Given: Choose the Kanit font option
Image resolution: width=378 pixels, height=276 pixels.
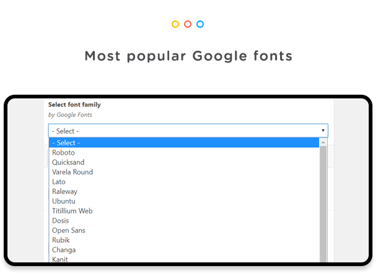Looking at the screenshot, I should click(x=184, y=259).
